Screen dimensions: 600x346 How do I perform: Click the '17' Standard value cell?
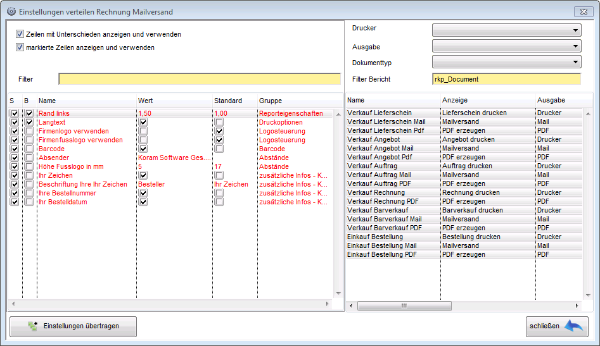coord(218,166)
